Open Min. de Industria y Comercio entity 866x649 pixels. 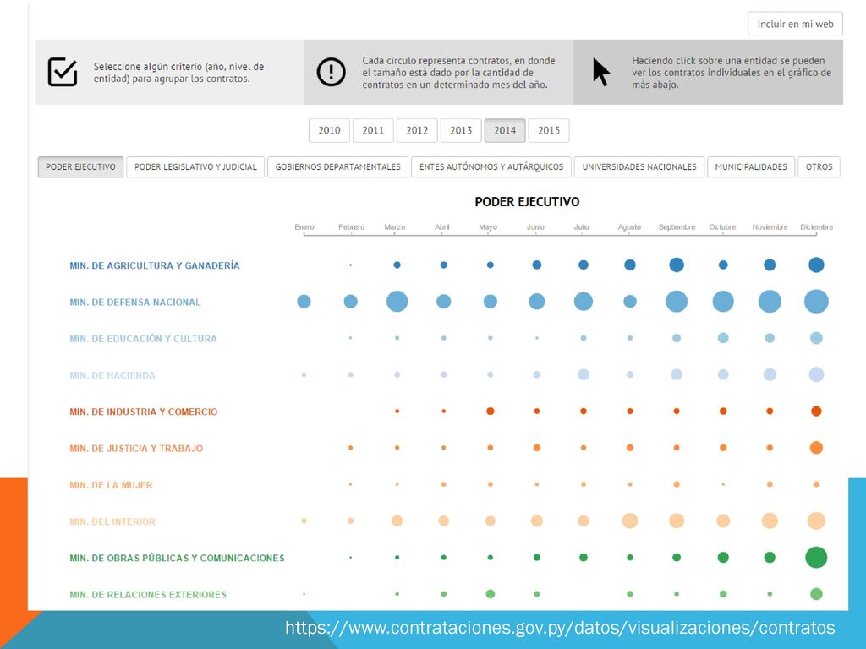click(144, 412)
